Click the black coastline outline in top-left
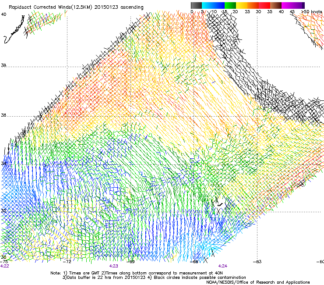Image resolution: width=324 pixels, height=285 pixels. pyautogui.click(x=14, y=29)
